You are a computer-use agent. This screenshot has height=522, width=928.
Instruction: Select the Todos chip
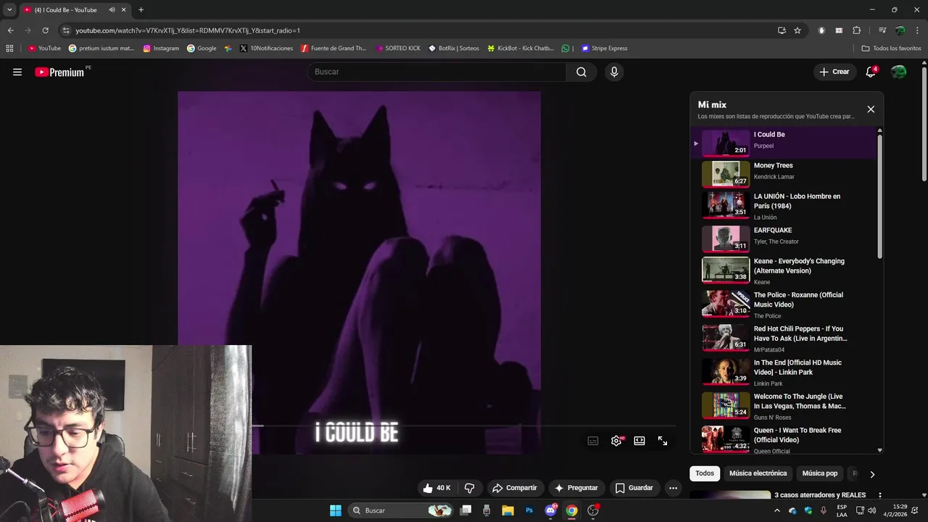click(705, 473)
